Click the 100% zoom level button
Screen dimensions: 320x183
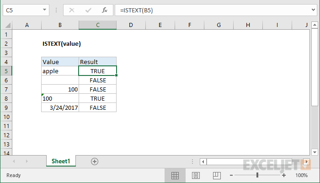pos(301,175)
